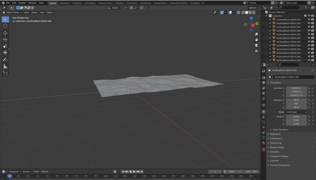316x180 pixels.
Task: Open the Playback dropdown in timeline
Action: 16,172
